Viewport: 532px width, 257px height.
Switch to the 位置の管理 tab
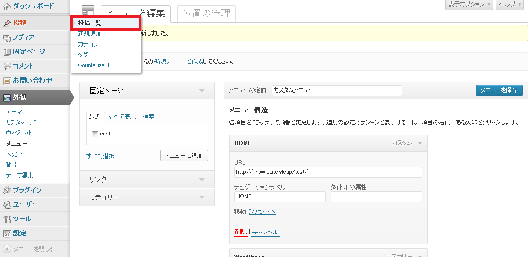click(207, 14)
